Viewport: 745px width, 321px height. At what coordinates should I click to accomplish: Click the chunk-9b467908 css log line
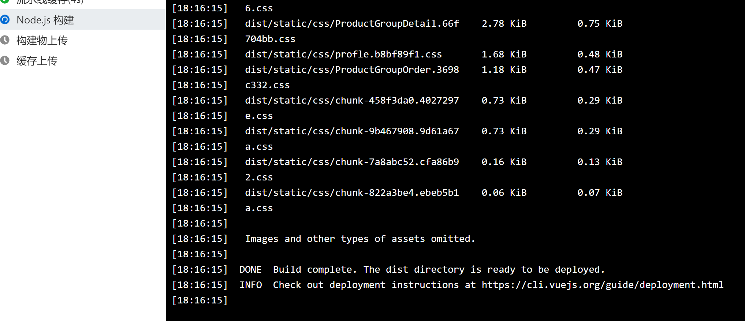pyautogui.click(x=351, y=131)
